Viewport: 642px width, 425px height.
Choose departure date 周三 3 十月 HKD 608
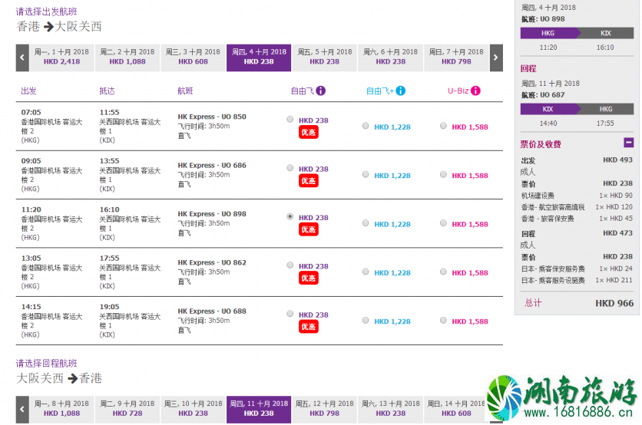pos(193,58)
